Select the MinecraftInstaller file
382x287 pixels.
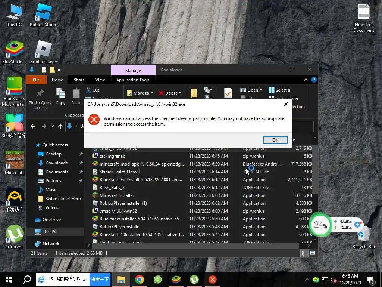202,195
